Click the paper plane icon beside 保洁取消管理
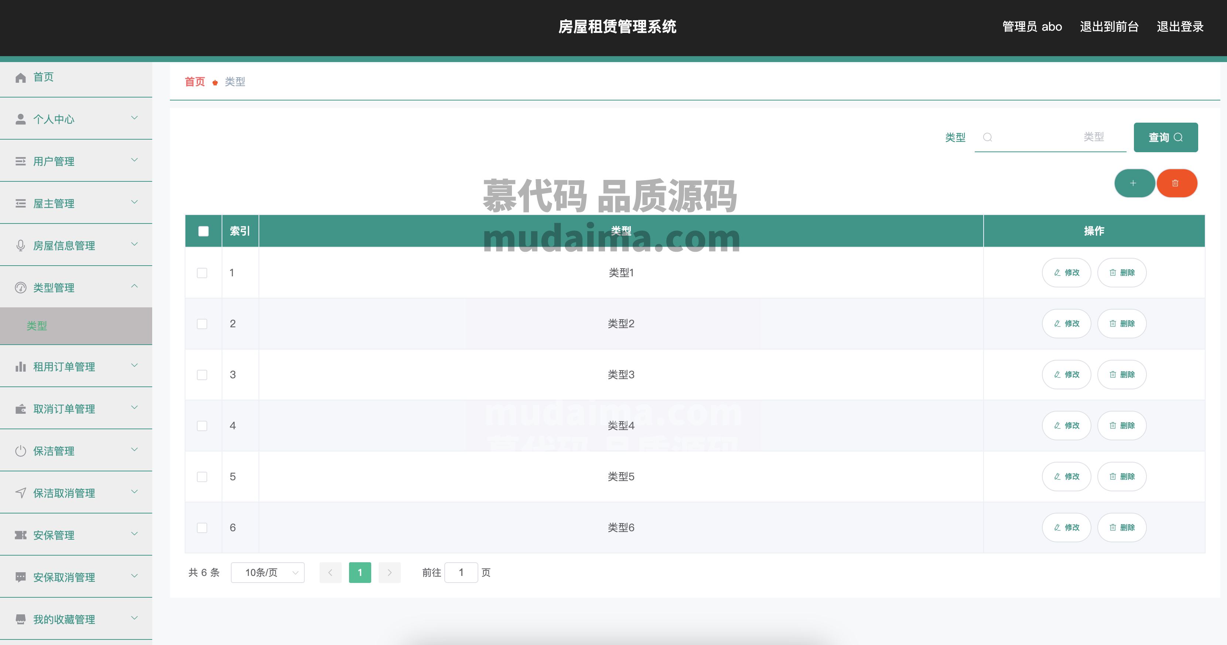The width and height of the screenshot is (1227, 645). tap(20, 492)
